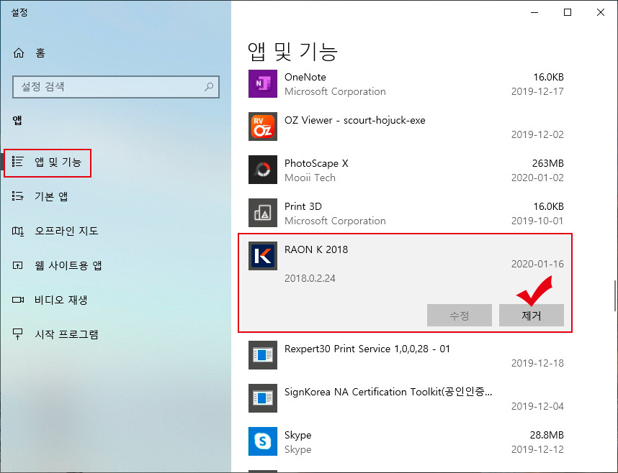Click the PhotoScape X app icon
The width and height of the screenshot is (618, 473).
[x=263, y=170]
